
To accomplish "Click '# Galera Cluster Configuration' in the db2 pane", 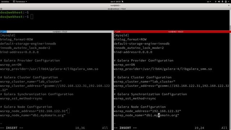I will click(x=143, y=77).
